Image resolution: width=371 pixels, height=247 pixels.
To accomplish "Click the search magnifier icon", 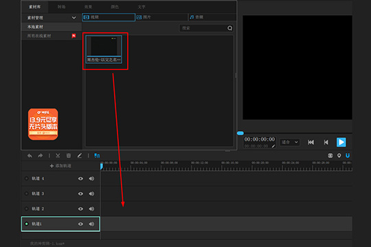I will 229,28.
